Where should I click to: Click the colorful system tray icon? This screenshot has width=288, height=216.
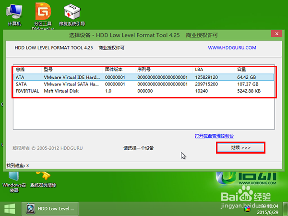pyautogui.click(x=247, y=209)
